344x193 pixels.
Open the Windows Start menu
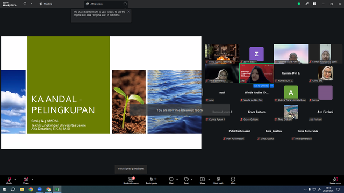click(x=4, y=189)
